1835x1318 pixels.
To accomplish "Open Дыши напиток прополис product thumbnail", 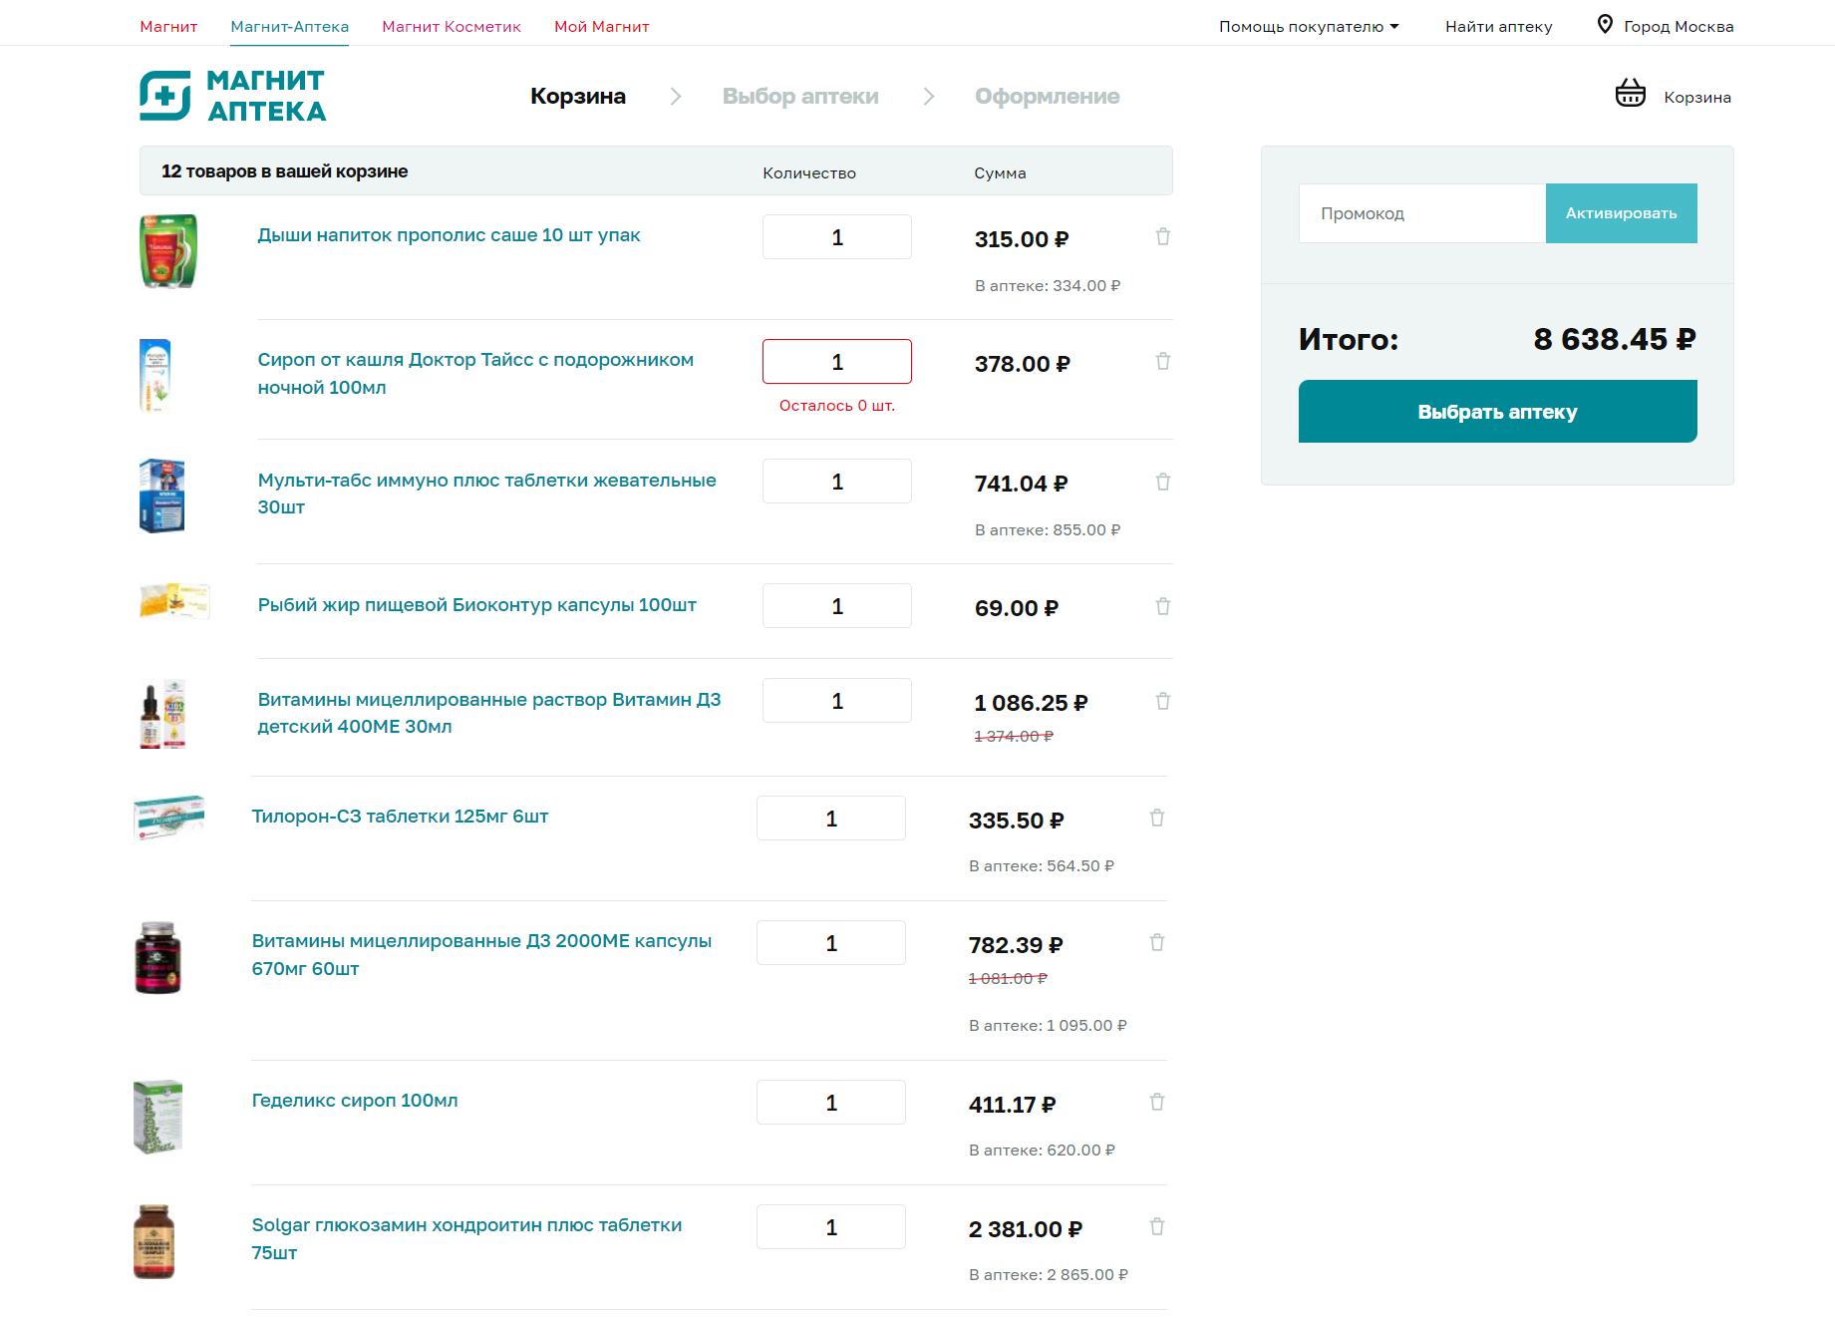I will (168, 251).
